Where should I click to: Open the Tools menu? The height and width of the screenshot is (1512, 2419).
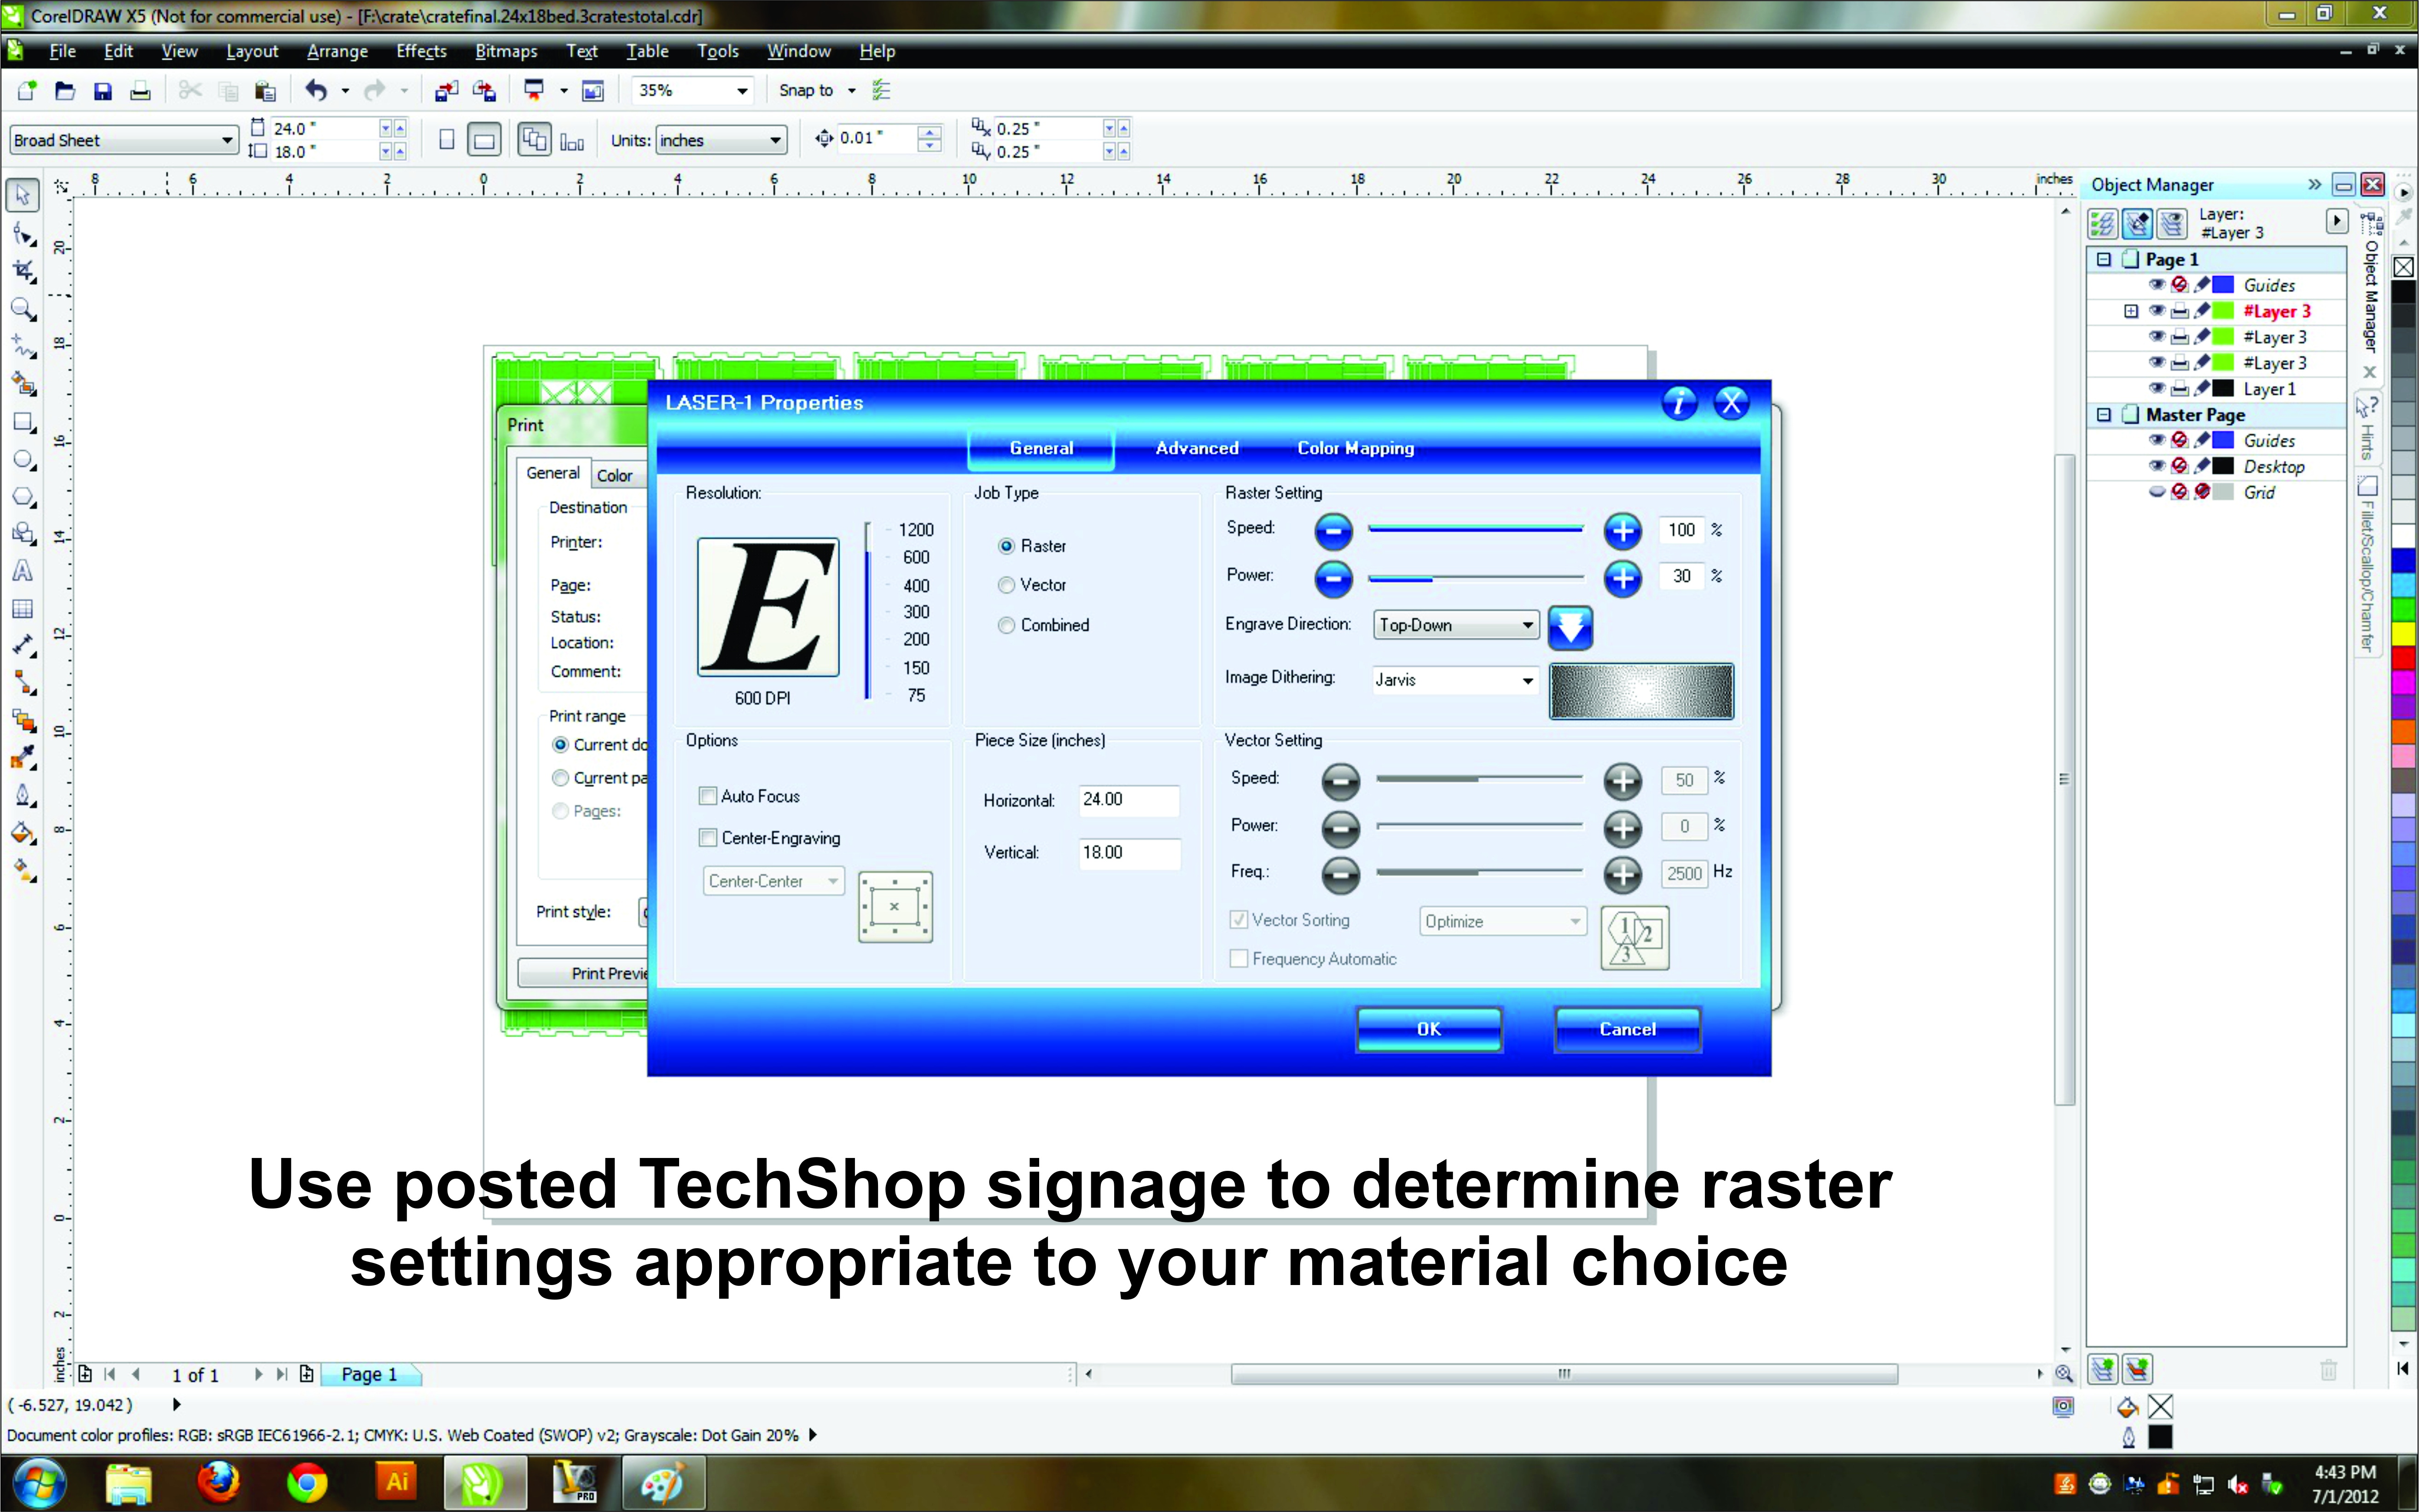[x=717, y=51]
